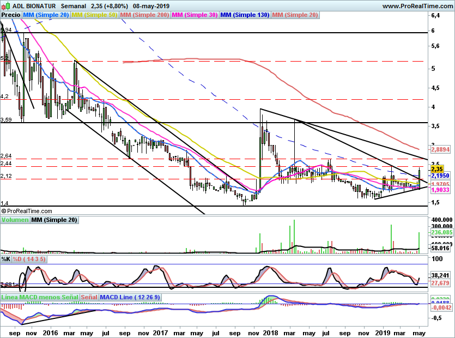The height and width of the screenshot is (338, 455).
Task: Click the 2,64 resistance level label
Action: 6,156
